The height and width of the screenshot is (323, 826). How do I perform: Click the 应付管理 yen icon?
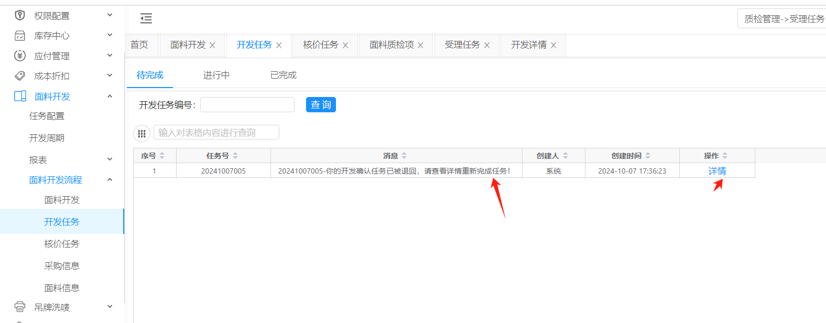20,56
